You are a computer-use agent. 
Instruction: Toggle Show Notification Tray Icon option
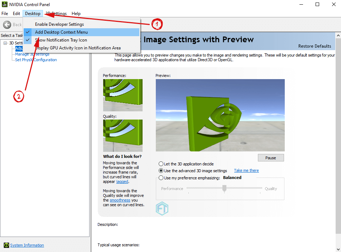click(81, 40)
